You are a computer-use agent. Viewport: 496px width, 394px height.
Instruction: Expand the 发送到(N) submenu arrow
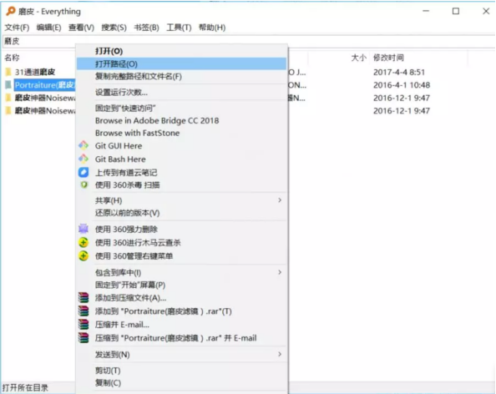coord(280,354)
